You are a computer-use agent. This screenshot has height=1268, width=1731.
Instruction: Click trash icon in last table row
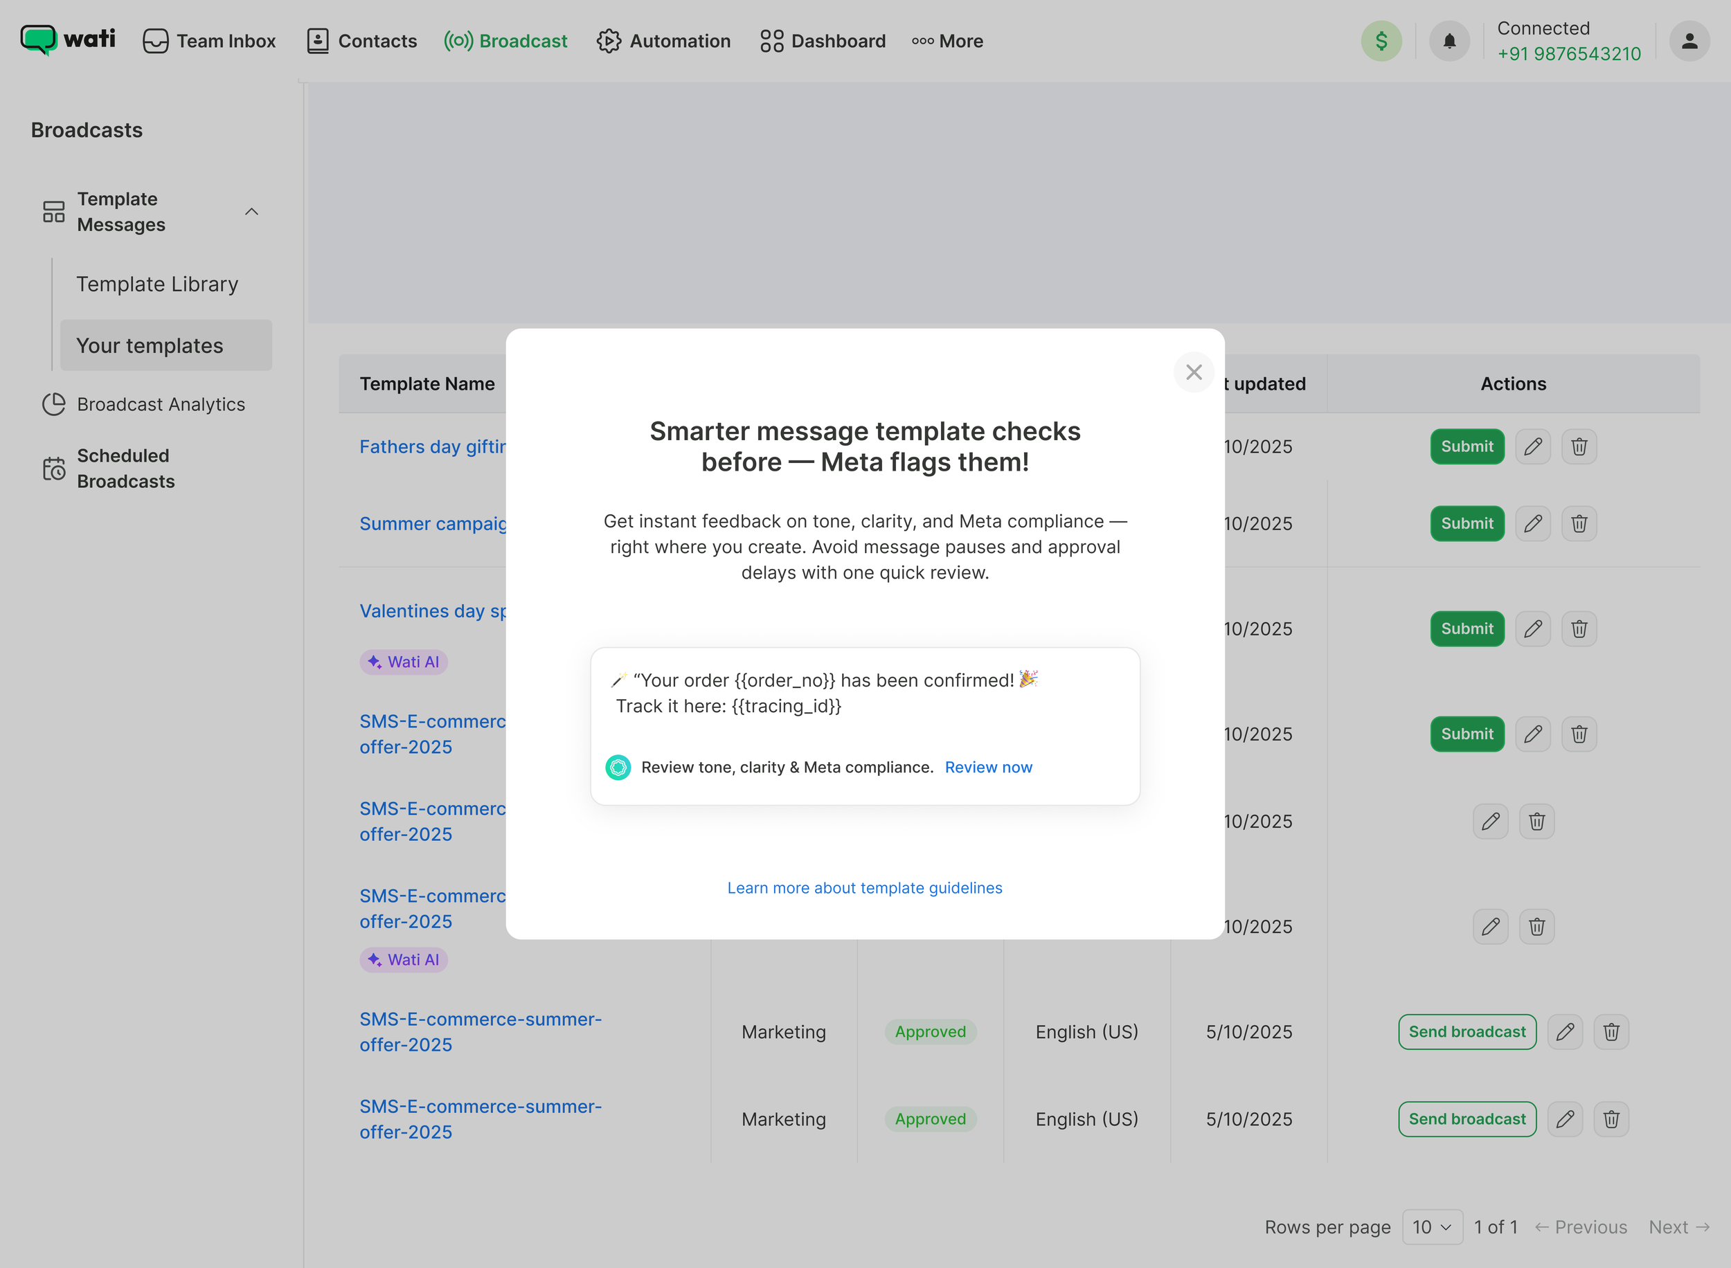point(1611,1119)
